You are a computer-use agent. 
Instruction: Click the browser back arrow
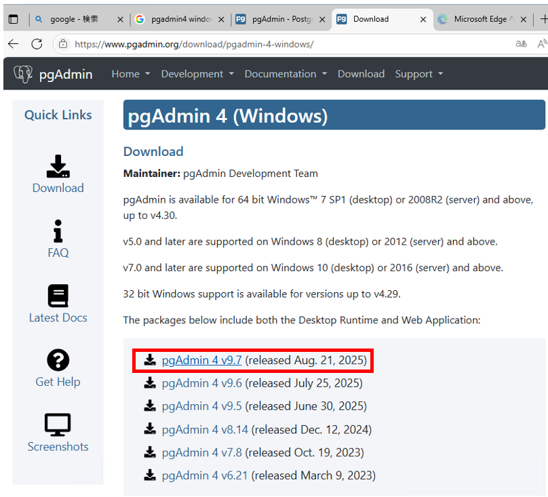click(x=14, y=44)
